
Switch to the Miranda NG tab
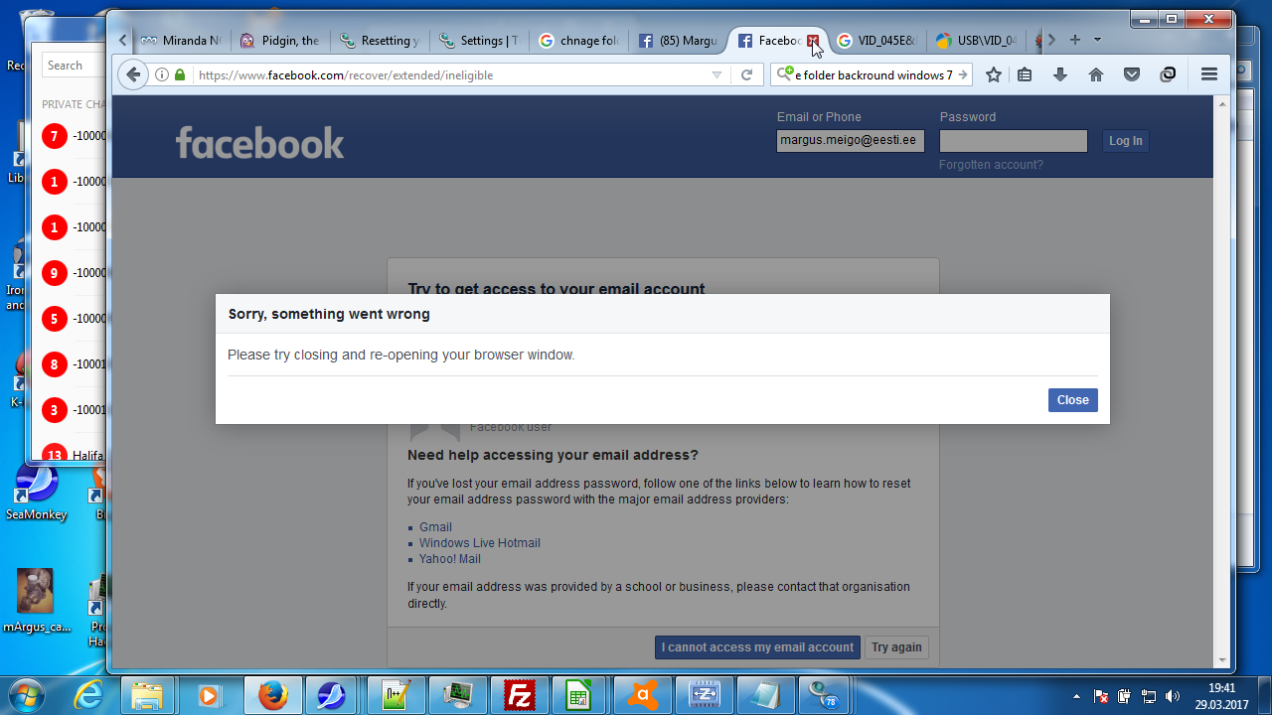[x=182, y=41]
